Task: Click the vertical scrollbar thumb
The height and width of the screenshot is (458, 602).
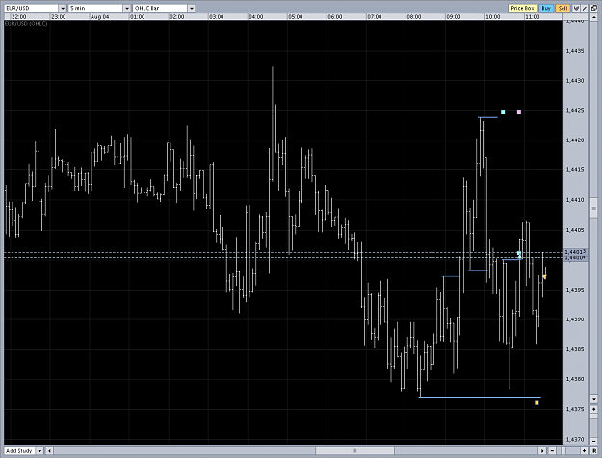Action: coord(594,208)
